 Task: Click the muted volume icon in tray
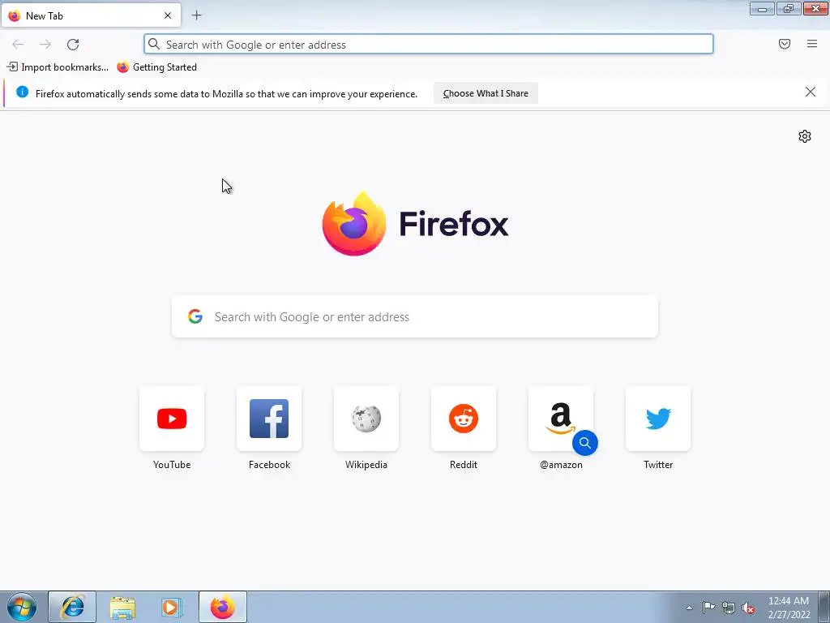click(748, 608)
